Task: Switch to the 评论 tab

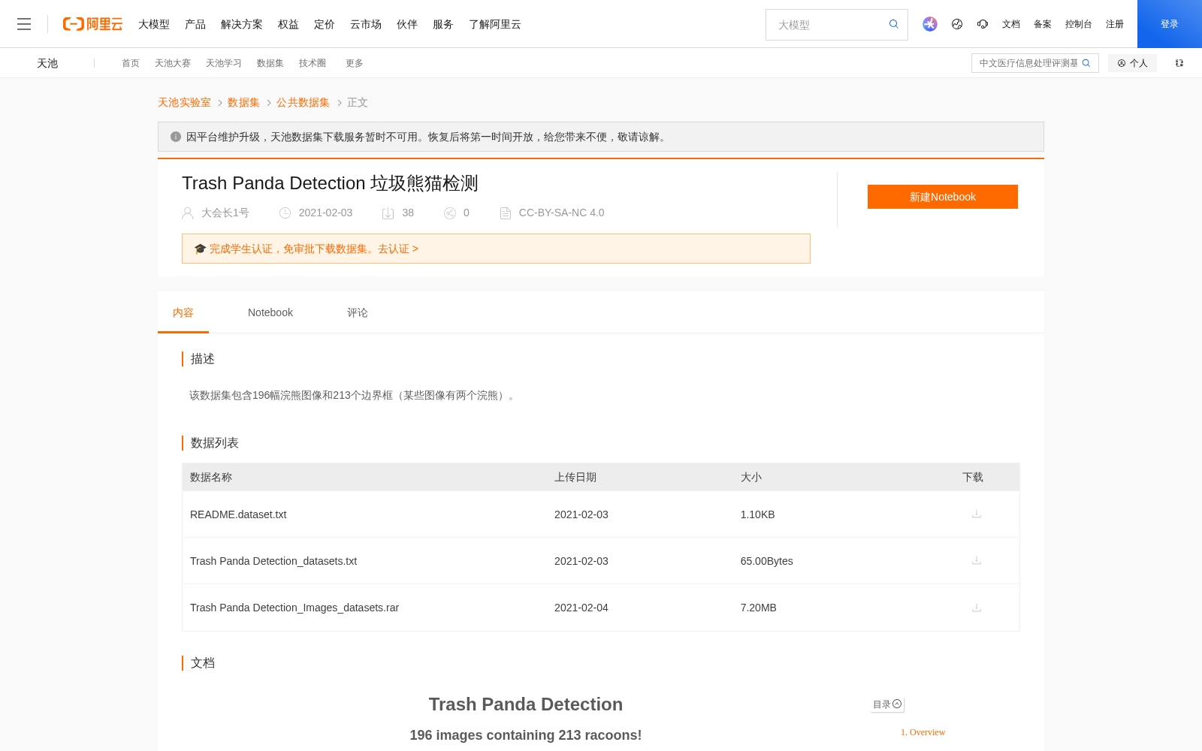Action: click(358, 312)
